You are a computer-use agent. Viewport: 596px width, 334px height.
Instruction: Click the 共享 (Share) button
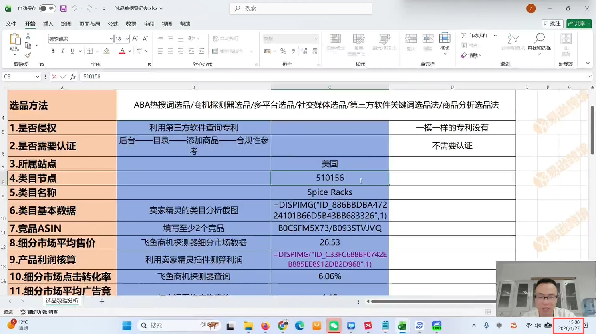[x=578, y=23]
